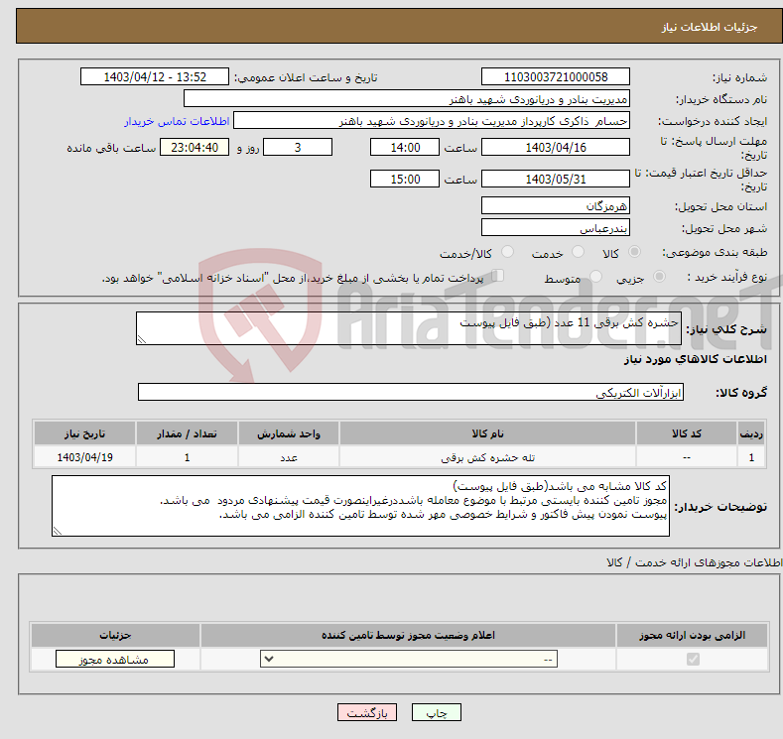
Task: Click the نام کالا column header
Action: point(488,433)
